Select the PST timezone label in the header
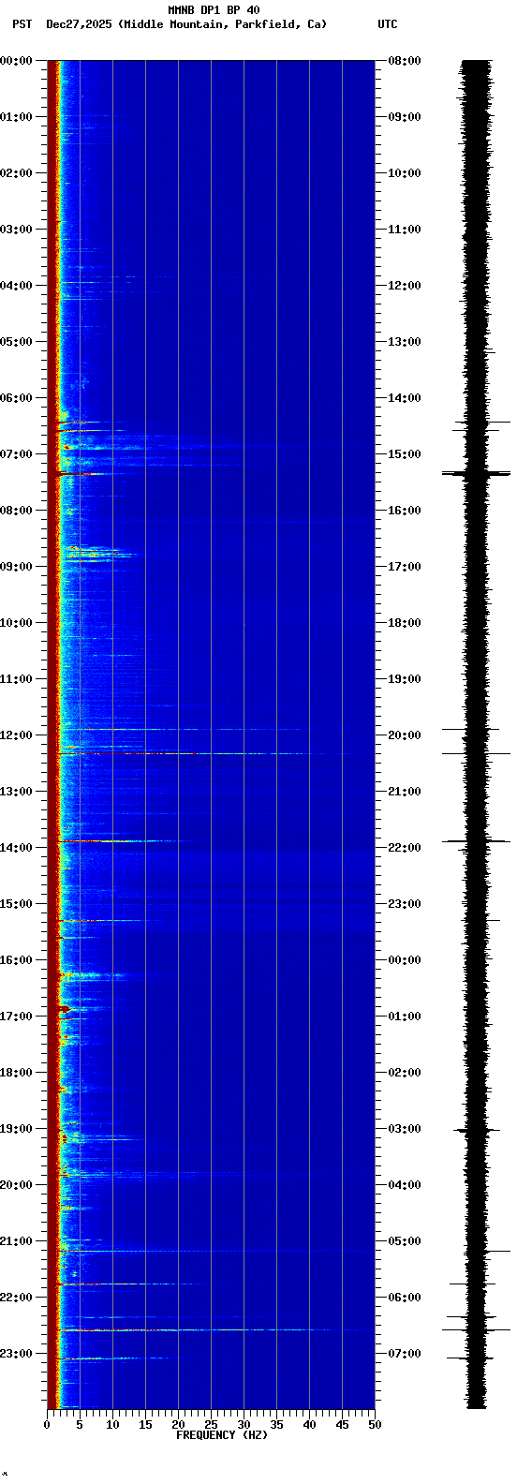 22,24
